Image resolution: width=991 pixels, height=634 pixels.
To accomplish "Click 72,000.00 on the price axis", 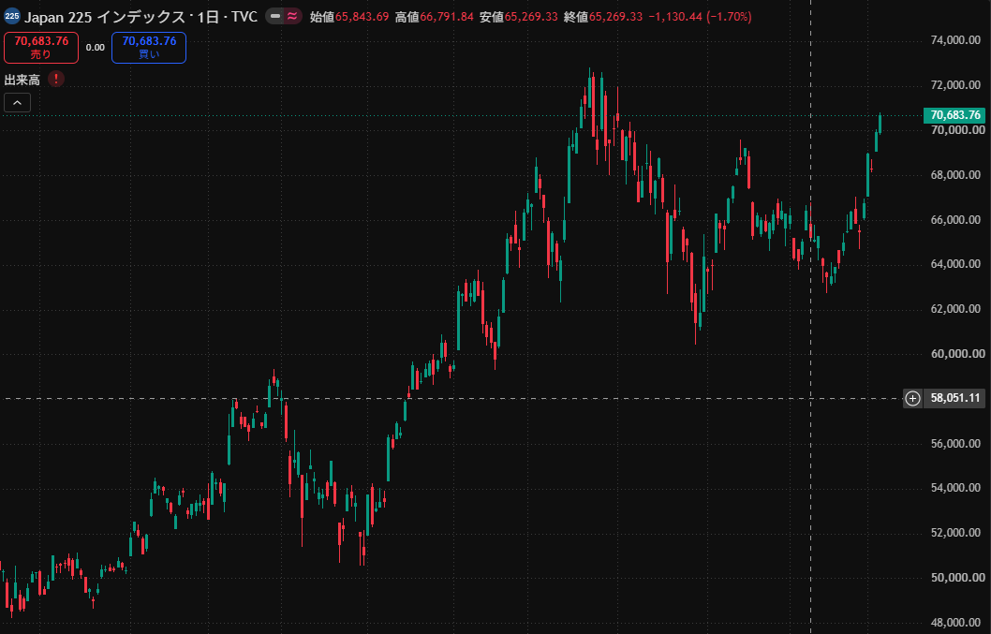I will pos(957,84).
